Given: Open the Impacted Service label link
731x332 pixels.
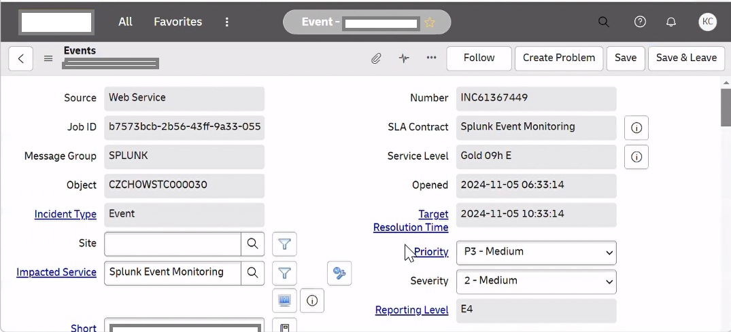Looking at the screenshot, I should (x=56, y=272).
